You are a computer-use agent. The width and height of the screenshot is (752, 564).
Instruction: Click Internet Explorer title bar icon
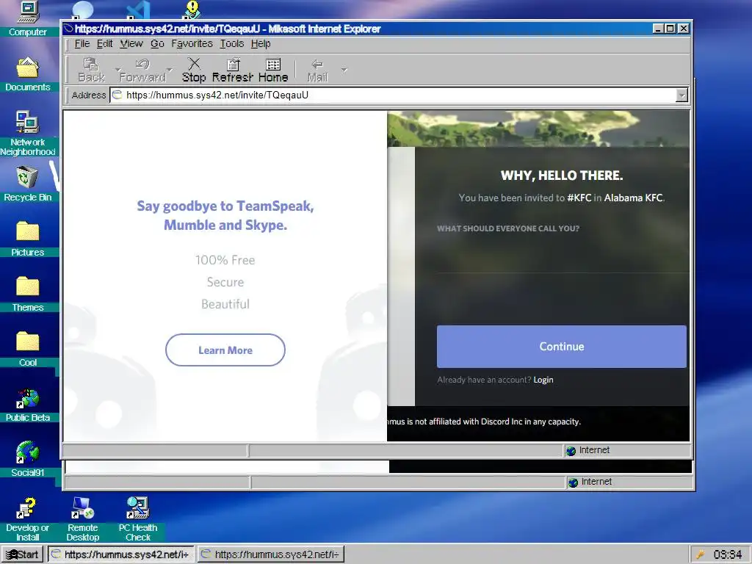pos(68,29)
